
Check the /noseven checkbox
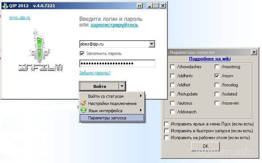217,103
